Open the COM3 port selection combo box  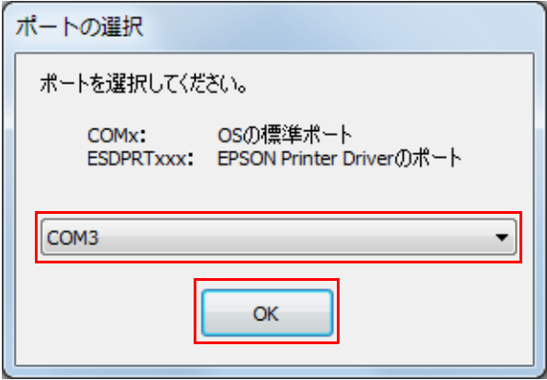pos(278,238)
